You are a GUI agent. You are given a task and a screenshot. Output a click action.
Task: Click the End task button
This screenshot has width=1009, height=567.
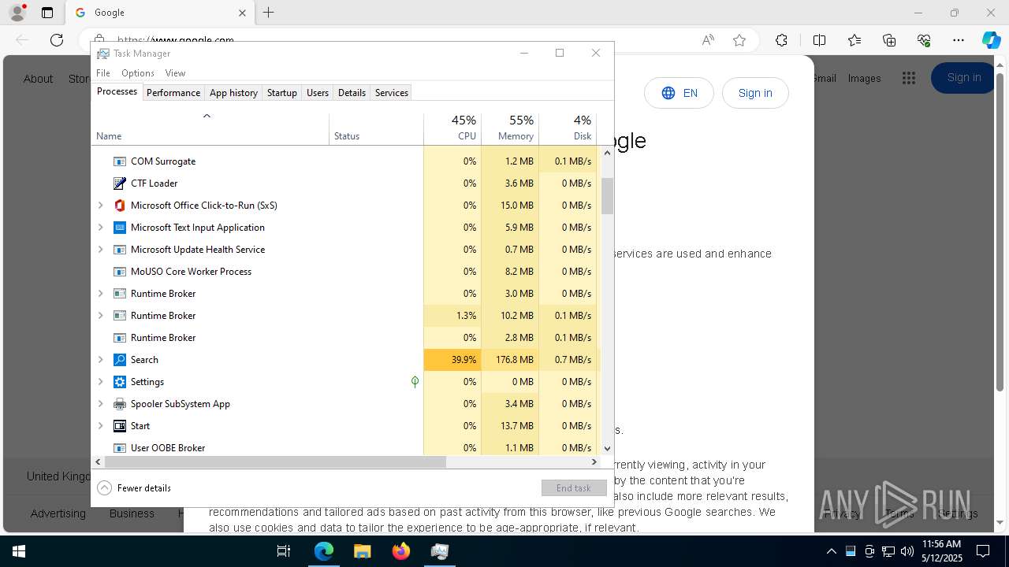(x=574, y=488)
